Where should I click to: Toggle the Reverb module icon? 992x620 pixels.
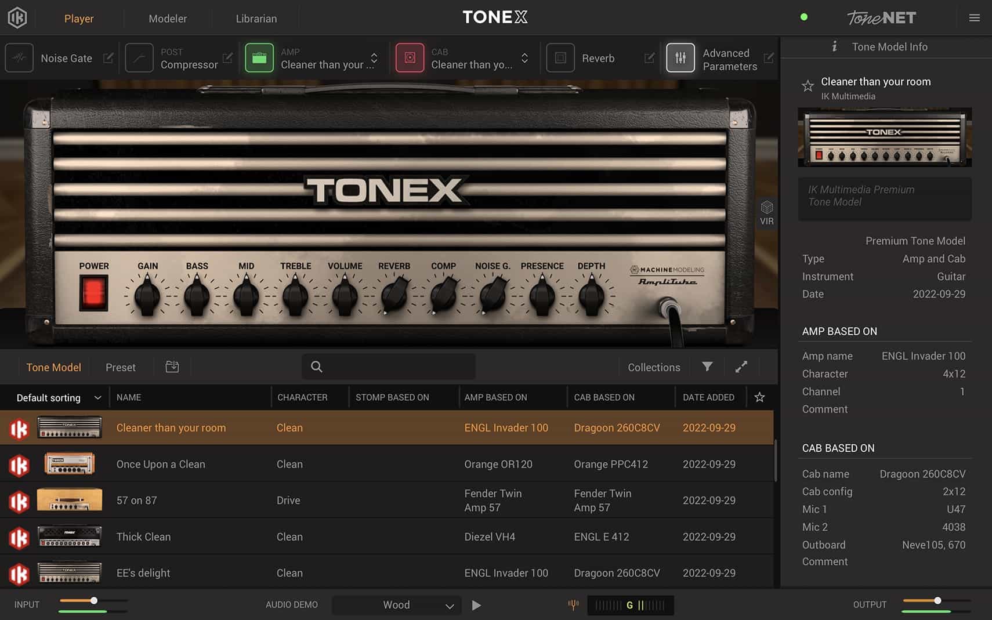(560, 58)
